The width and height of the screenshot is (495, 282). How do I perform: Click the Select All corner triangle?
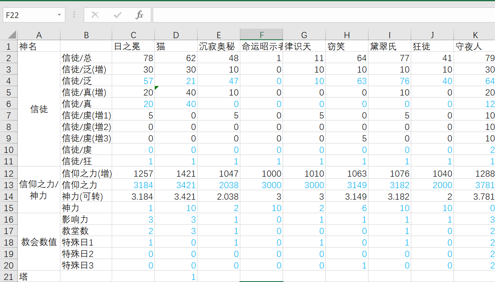pos(12,35)
